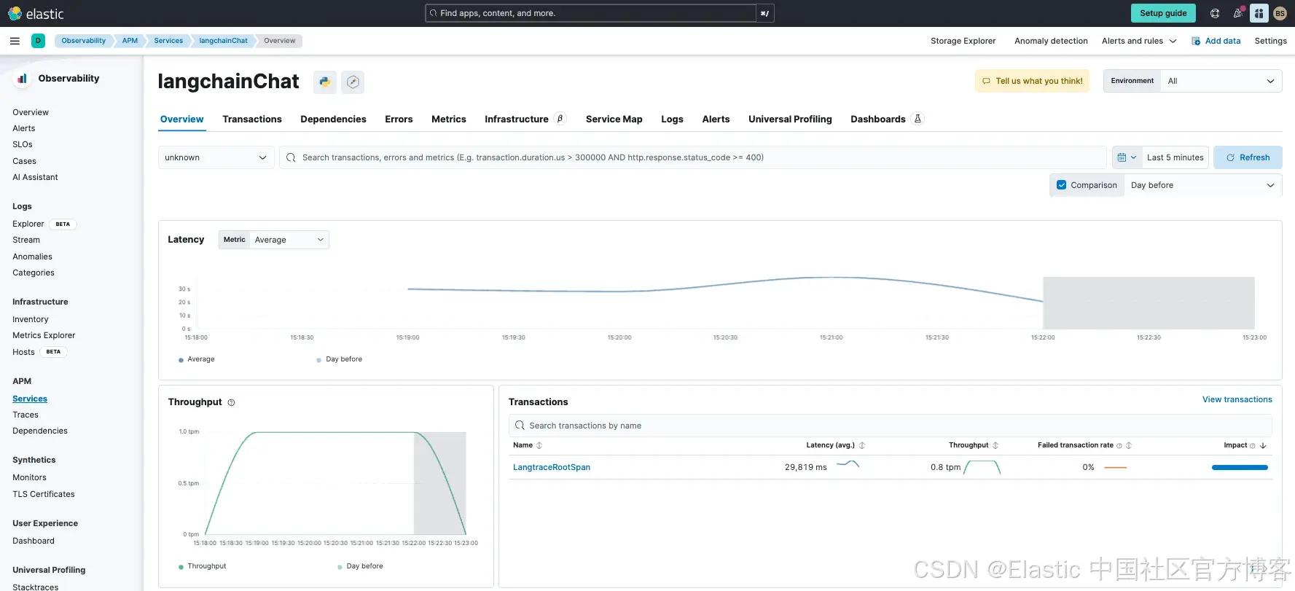Click the Dashboards tab beaker icon
Screen dimensions: 1295x591
click(918, 119)
